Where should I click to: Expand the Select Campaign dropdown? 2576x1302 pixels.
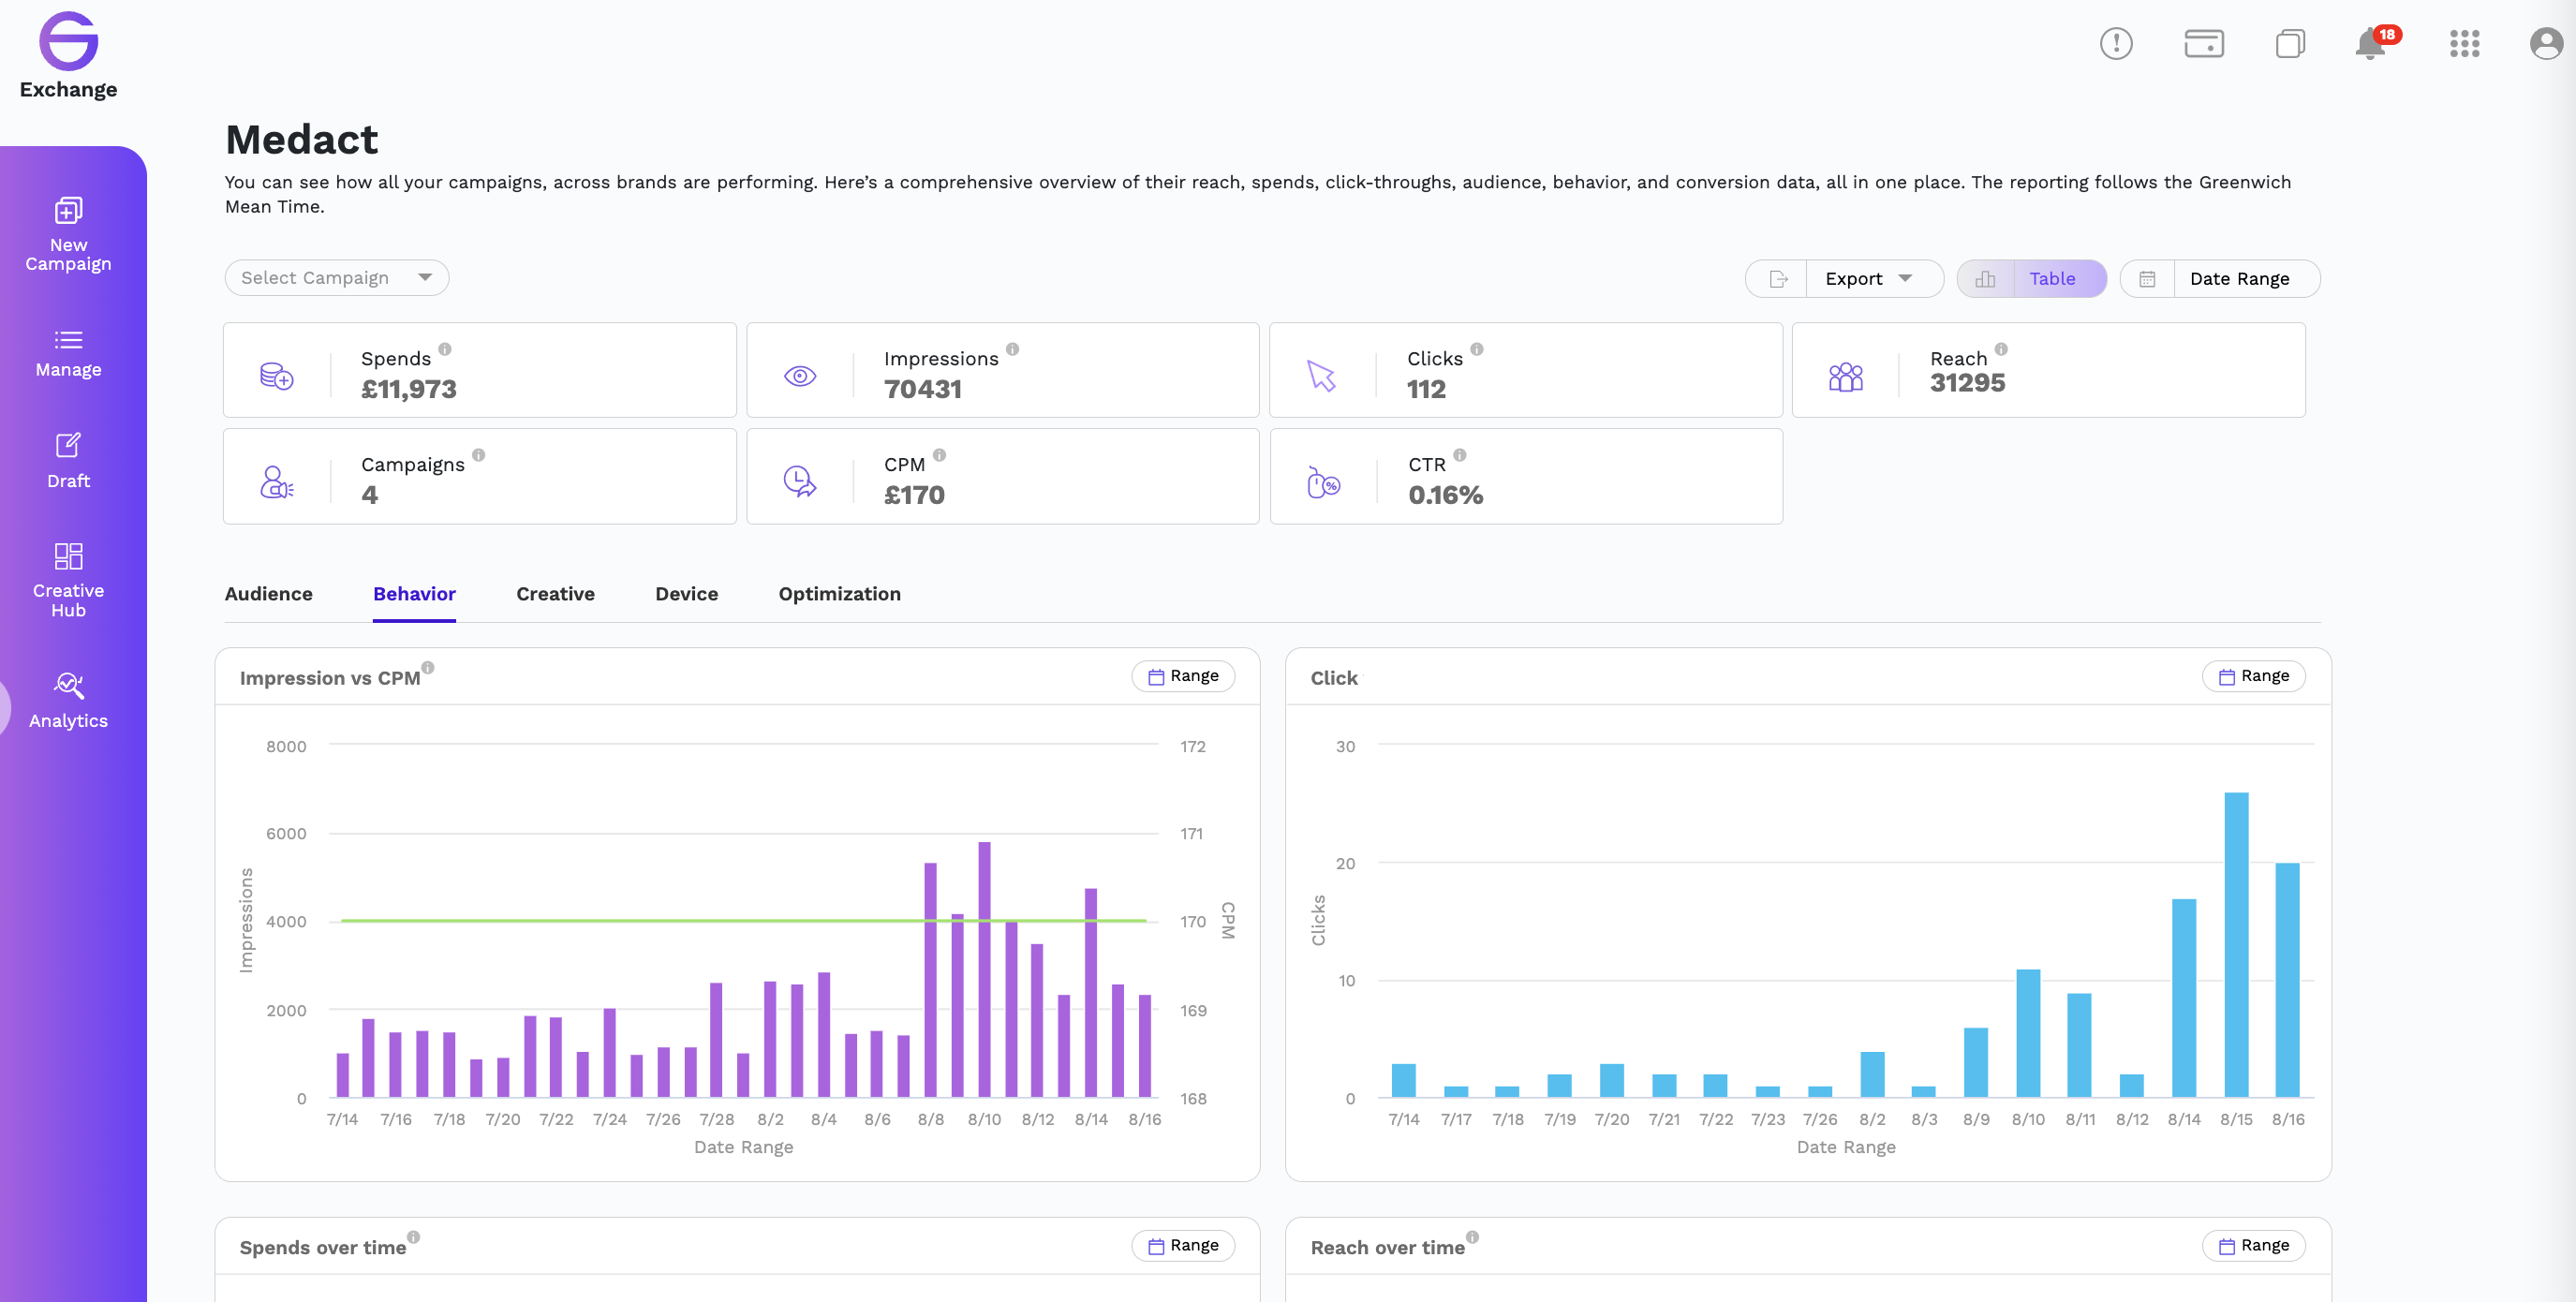click(337, 278)
